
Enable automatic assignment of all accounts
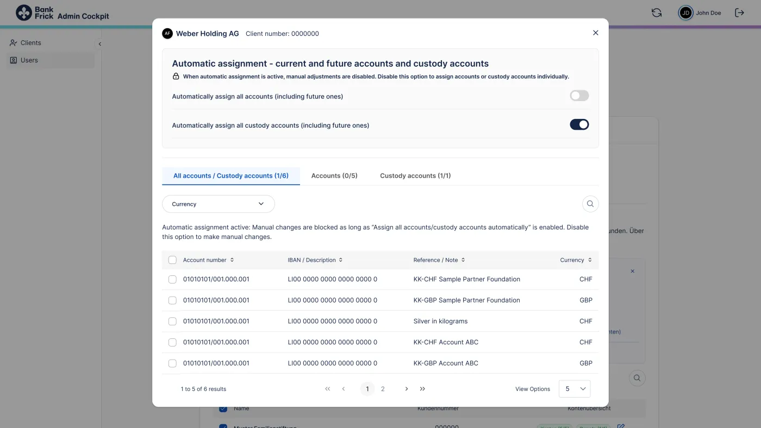point(579,96)
